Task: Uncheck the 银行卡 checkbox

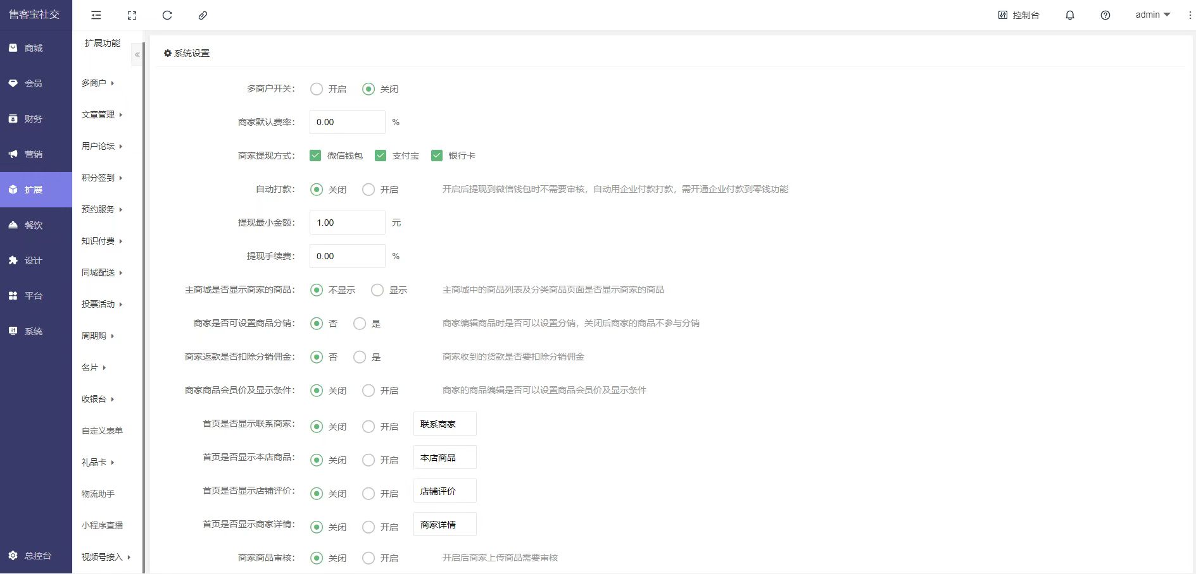Action: click(x=437, y=156)
